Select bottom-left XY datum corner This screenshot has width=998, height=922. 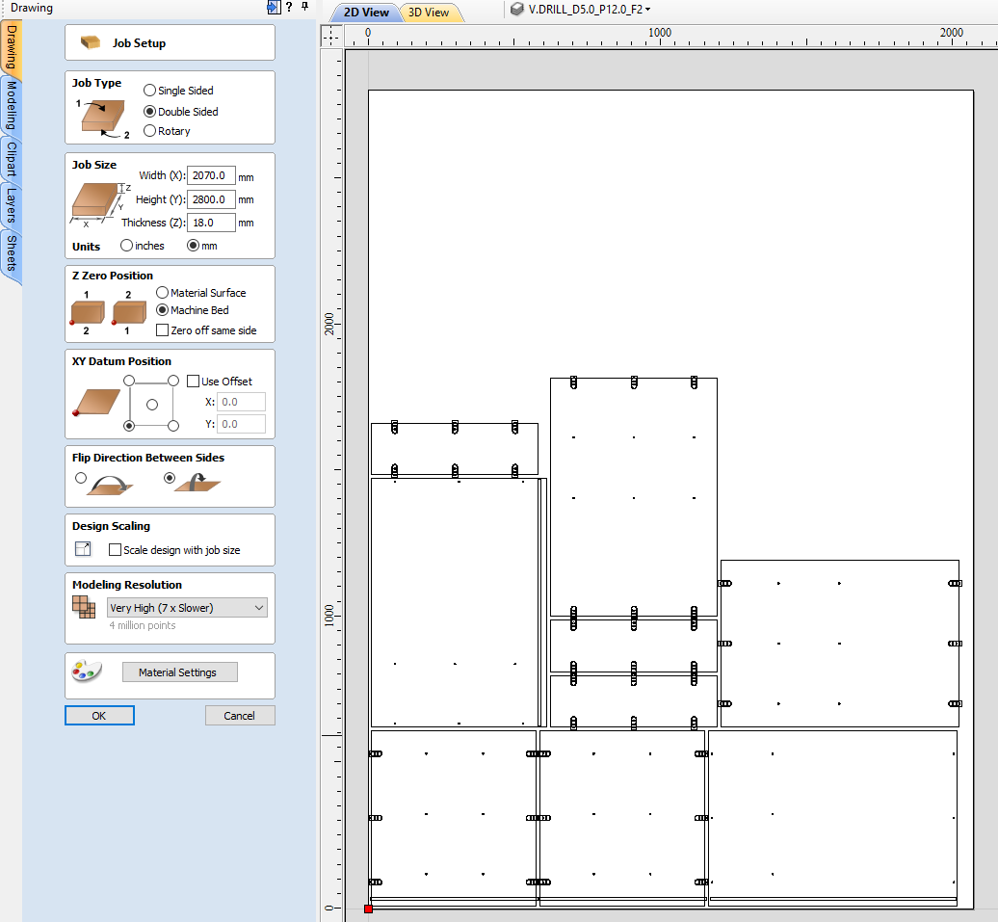(129, 426)
